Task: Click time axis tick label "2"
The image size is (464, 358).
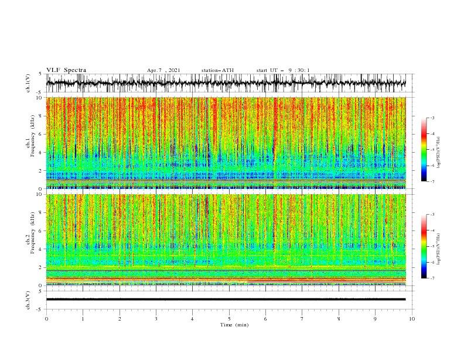Action: tap(120, 319)
